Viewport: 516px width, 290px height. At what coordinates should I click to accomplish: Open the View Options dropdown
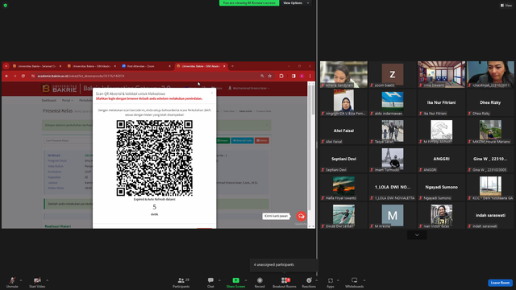pyautogui.click(x=296, y=3)
